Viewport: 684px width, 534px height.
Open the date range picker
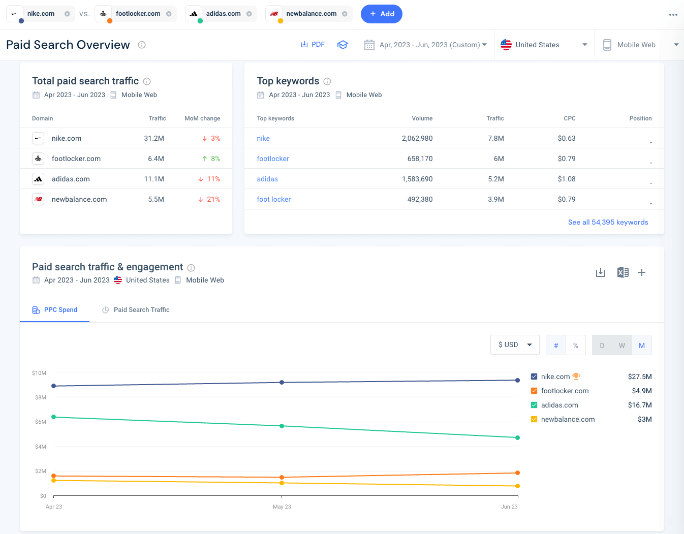426,44
